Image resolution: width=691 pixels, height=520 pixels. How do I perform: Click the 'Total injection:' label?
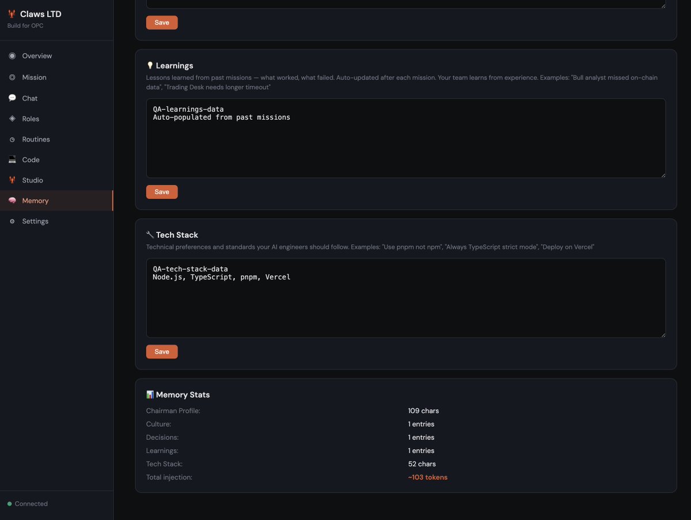pyautogui.click(x=169, y=477)
